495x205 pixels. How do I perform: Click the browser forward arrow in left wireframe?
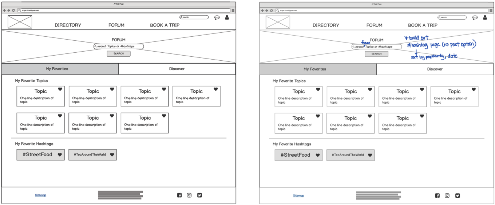(9, 11)
